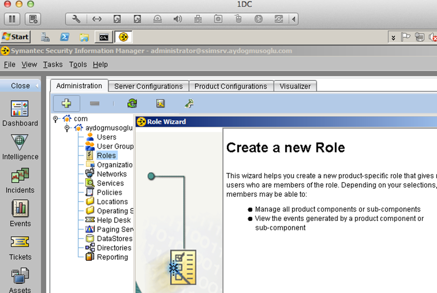
Task: Open the Tasks menu
Action: pos(53,64)
